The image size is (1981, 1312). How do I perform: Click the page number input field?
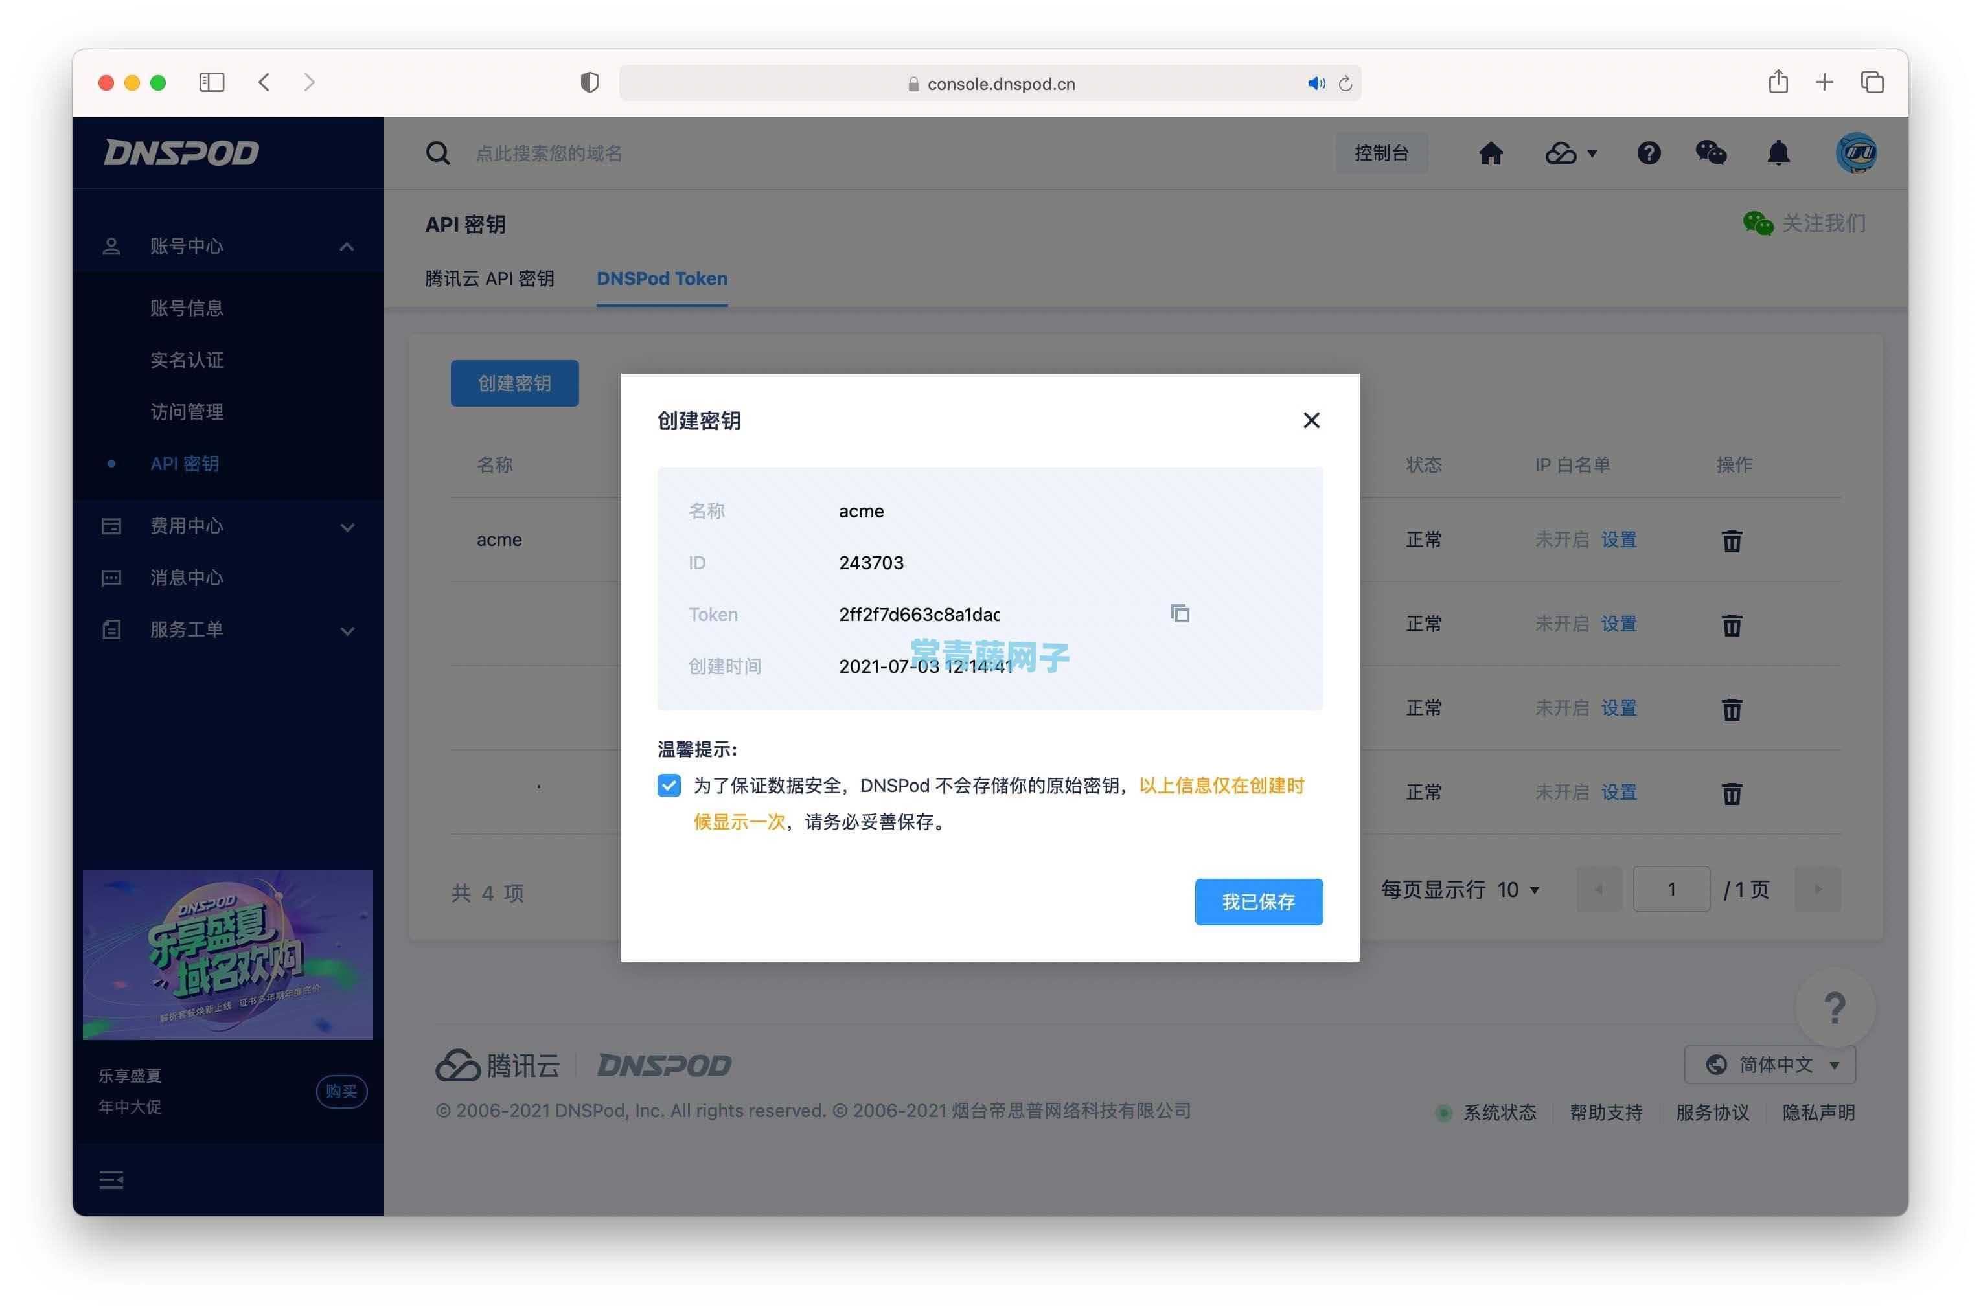point(1671,888)
